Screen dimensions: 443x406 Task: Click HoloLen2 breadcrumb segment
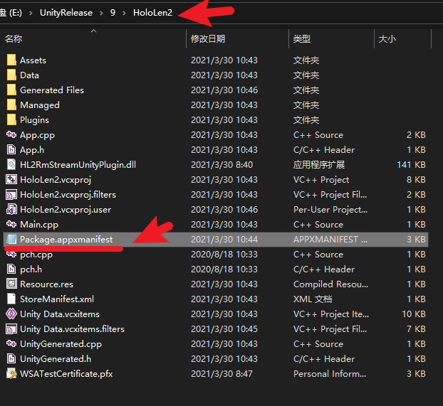pyautogui.click(x=152, y=13)
